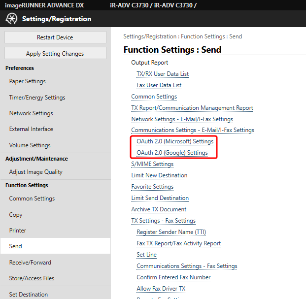The width and height of the screenshot is (306, 299).
Task: Go to Network Settings sidebar item
Action: tap(31, 113)
